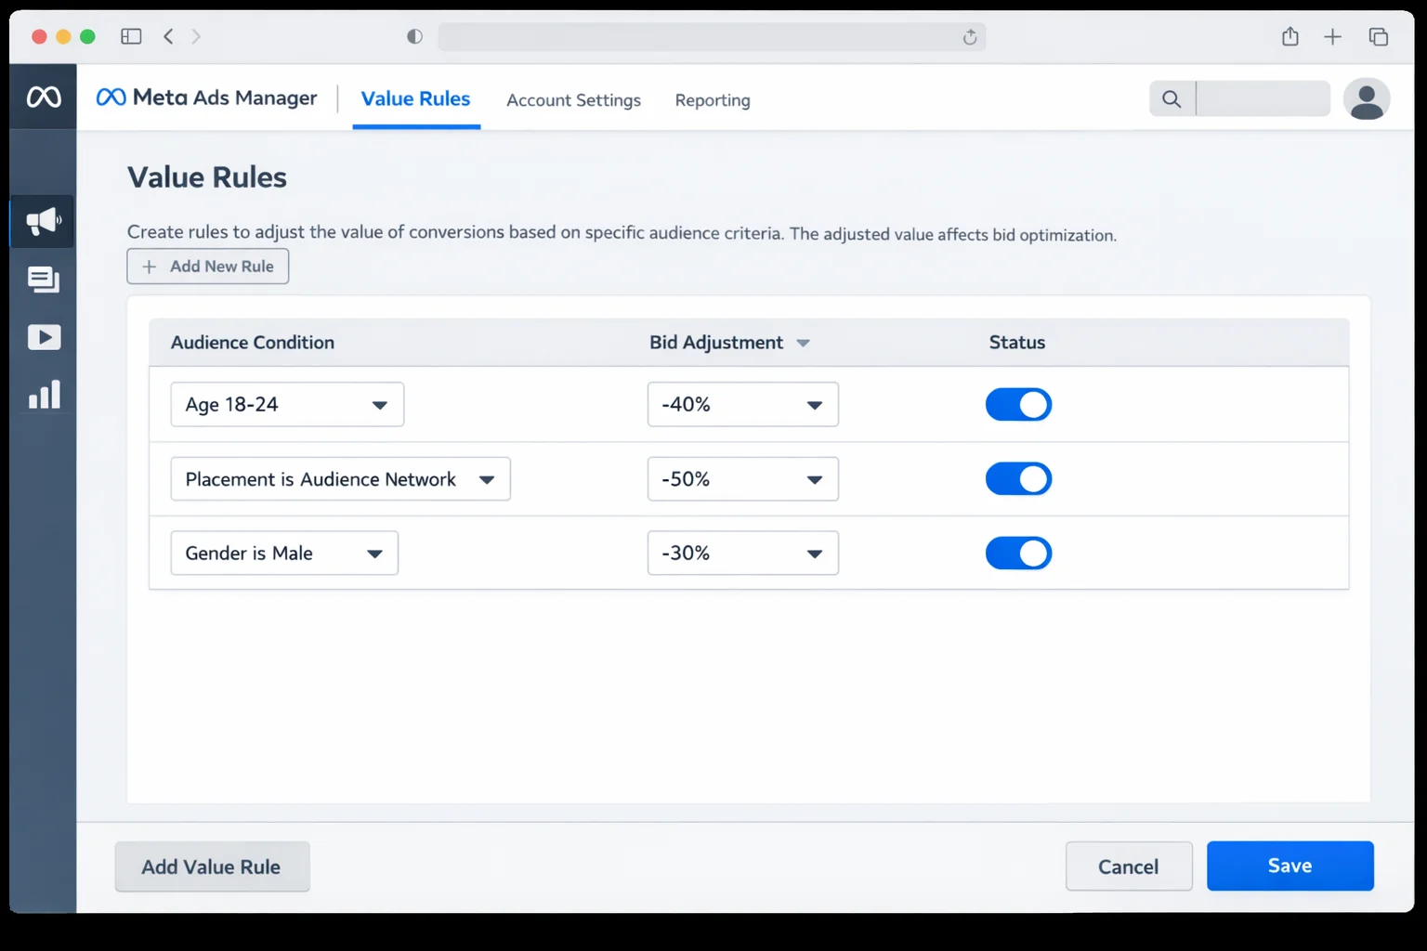1427x951 pixels.
Task: Open the bar chart analytics sidebar icon
Action: 44,395
